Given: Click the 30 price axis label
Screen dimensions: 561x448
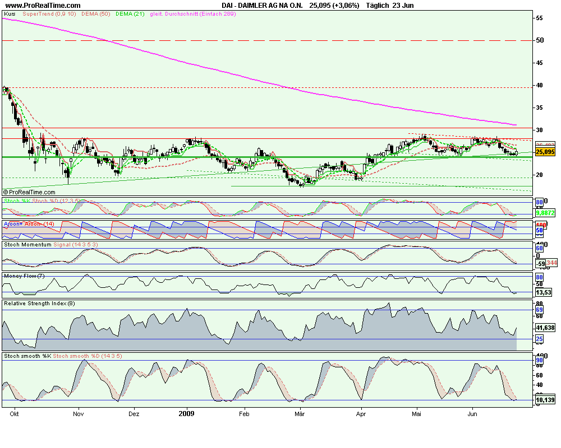Looking at the screenshot, I should point(539,130).
